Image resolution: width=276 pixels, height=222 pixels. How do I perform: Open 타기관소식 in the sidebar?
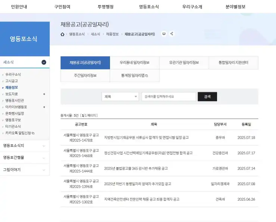point(13,126)
